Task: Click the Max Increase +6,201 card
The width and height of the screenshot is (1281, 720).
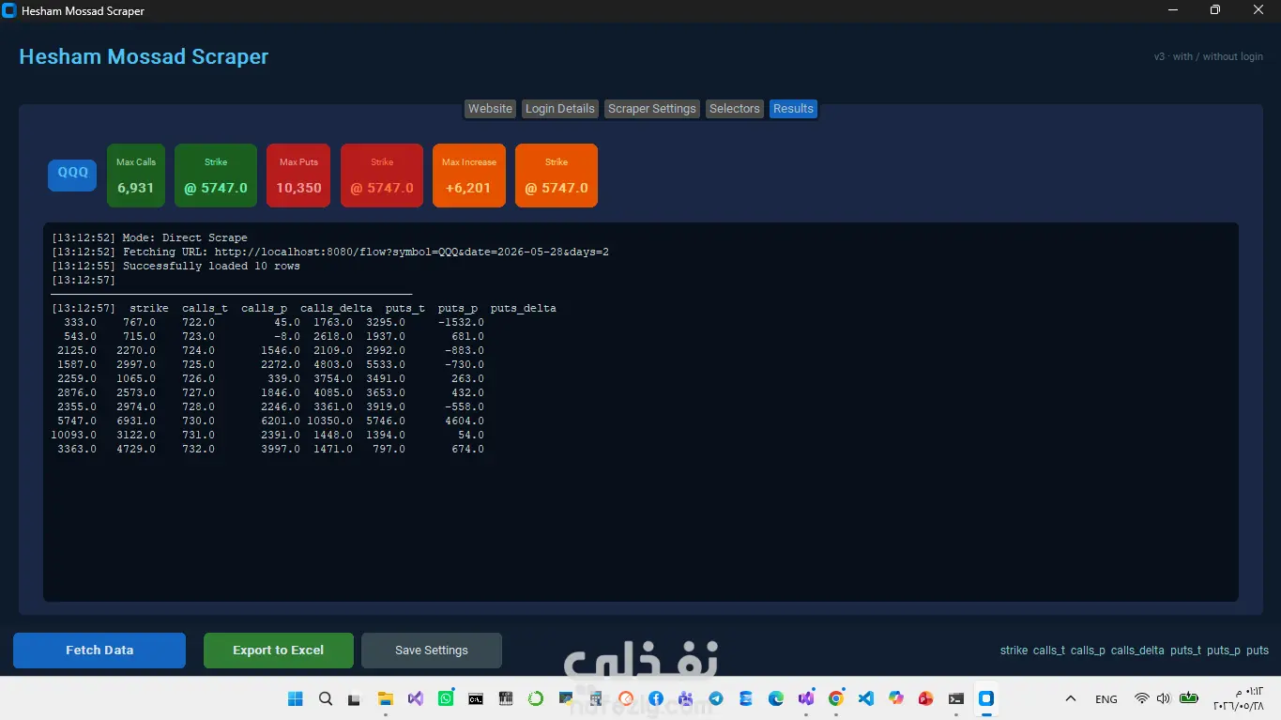Action: [x=469, y=176]
